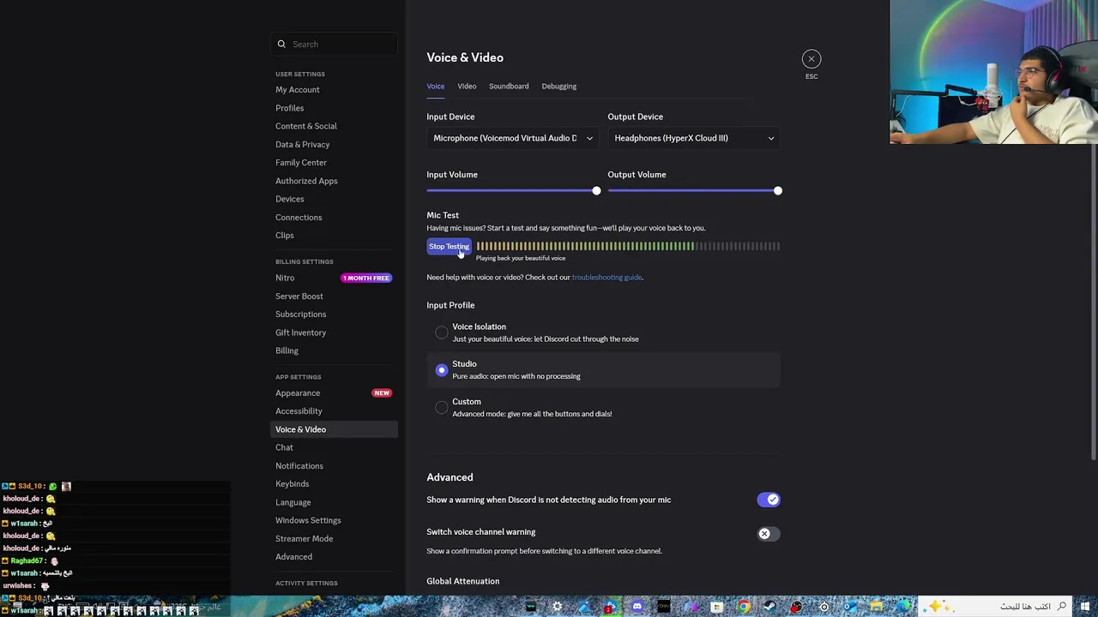Click the Input Volume slider handle
Screen dimensions: 1098x617
596,191
